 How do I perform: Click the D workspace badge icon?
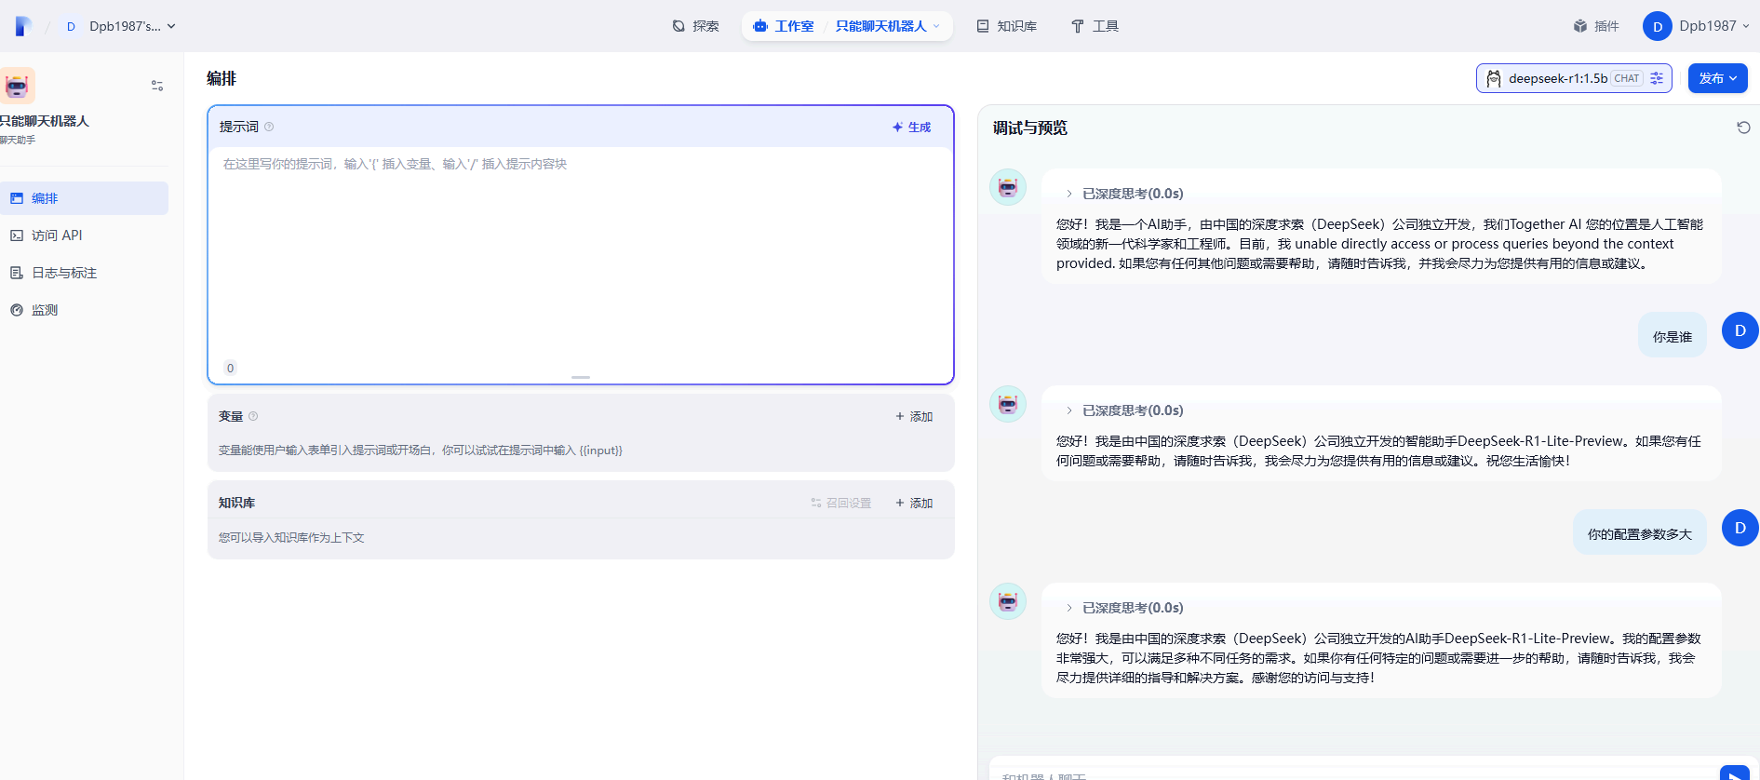pyautogui.click(x=71, y=26)
